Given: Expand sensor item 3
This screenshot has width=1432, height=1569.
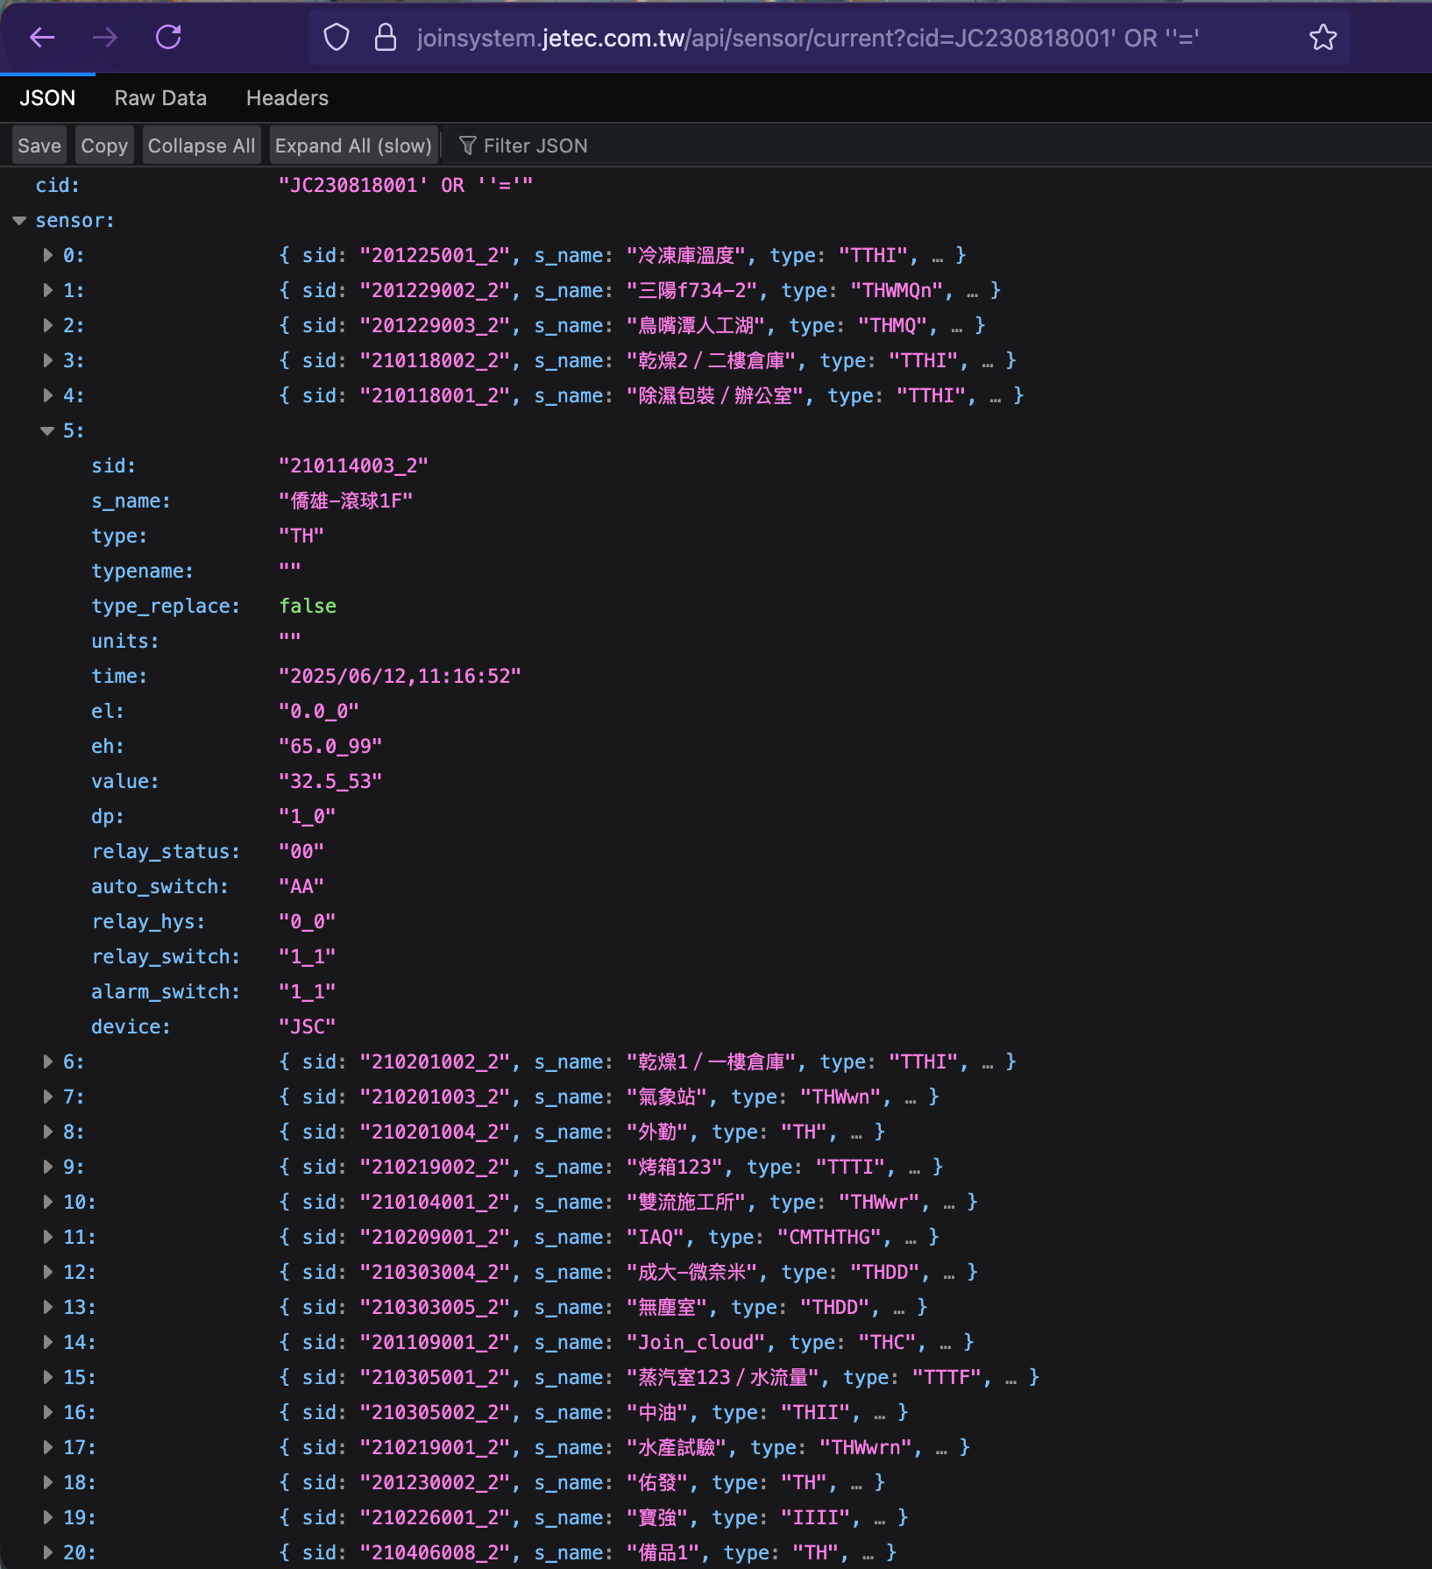Looking at the screenshot, I should (x=48, y=360).
